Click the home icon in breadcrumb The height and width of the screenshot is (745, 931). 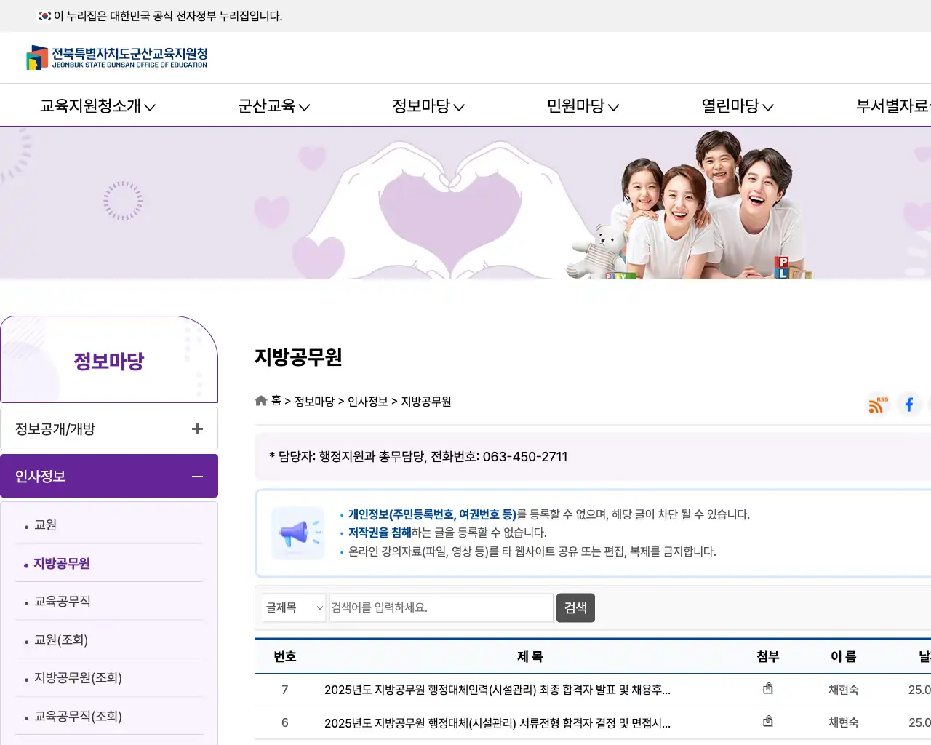point(260,399)
